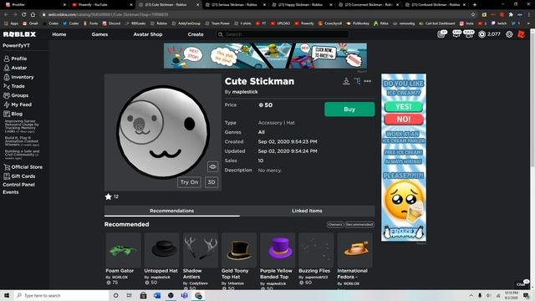Click the YES! button in ice cream ad
This screenshot has height=301, width=535.
tap(404, 107)
